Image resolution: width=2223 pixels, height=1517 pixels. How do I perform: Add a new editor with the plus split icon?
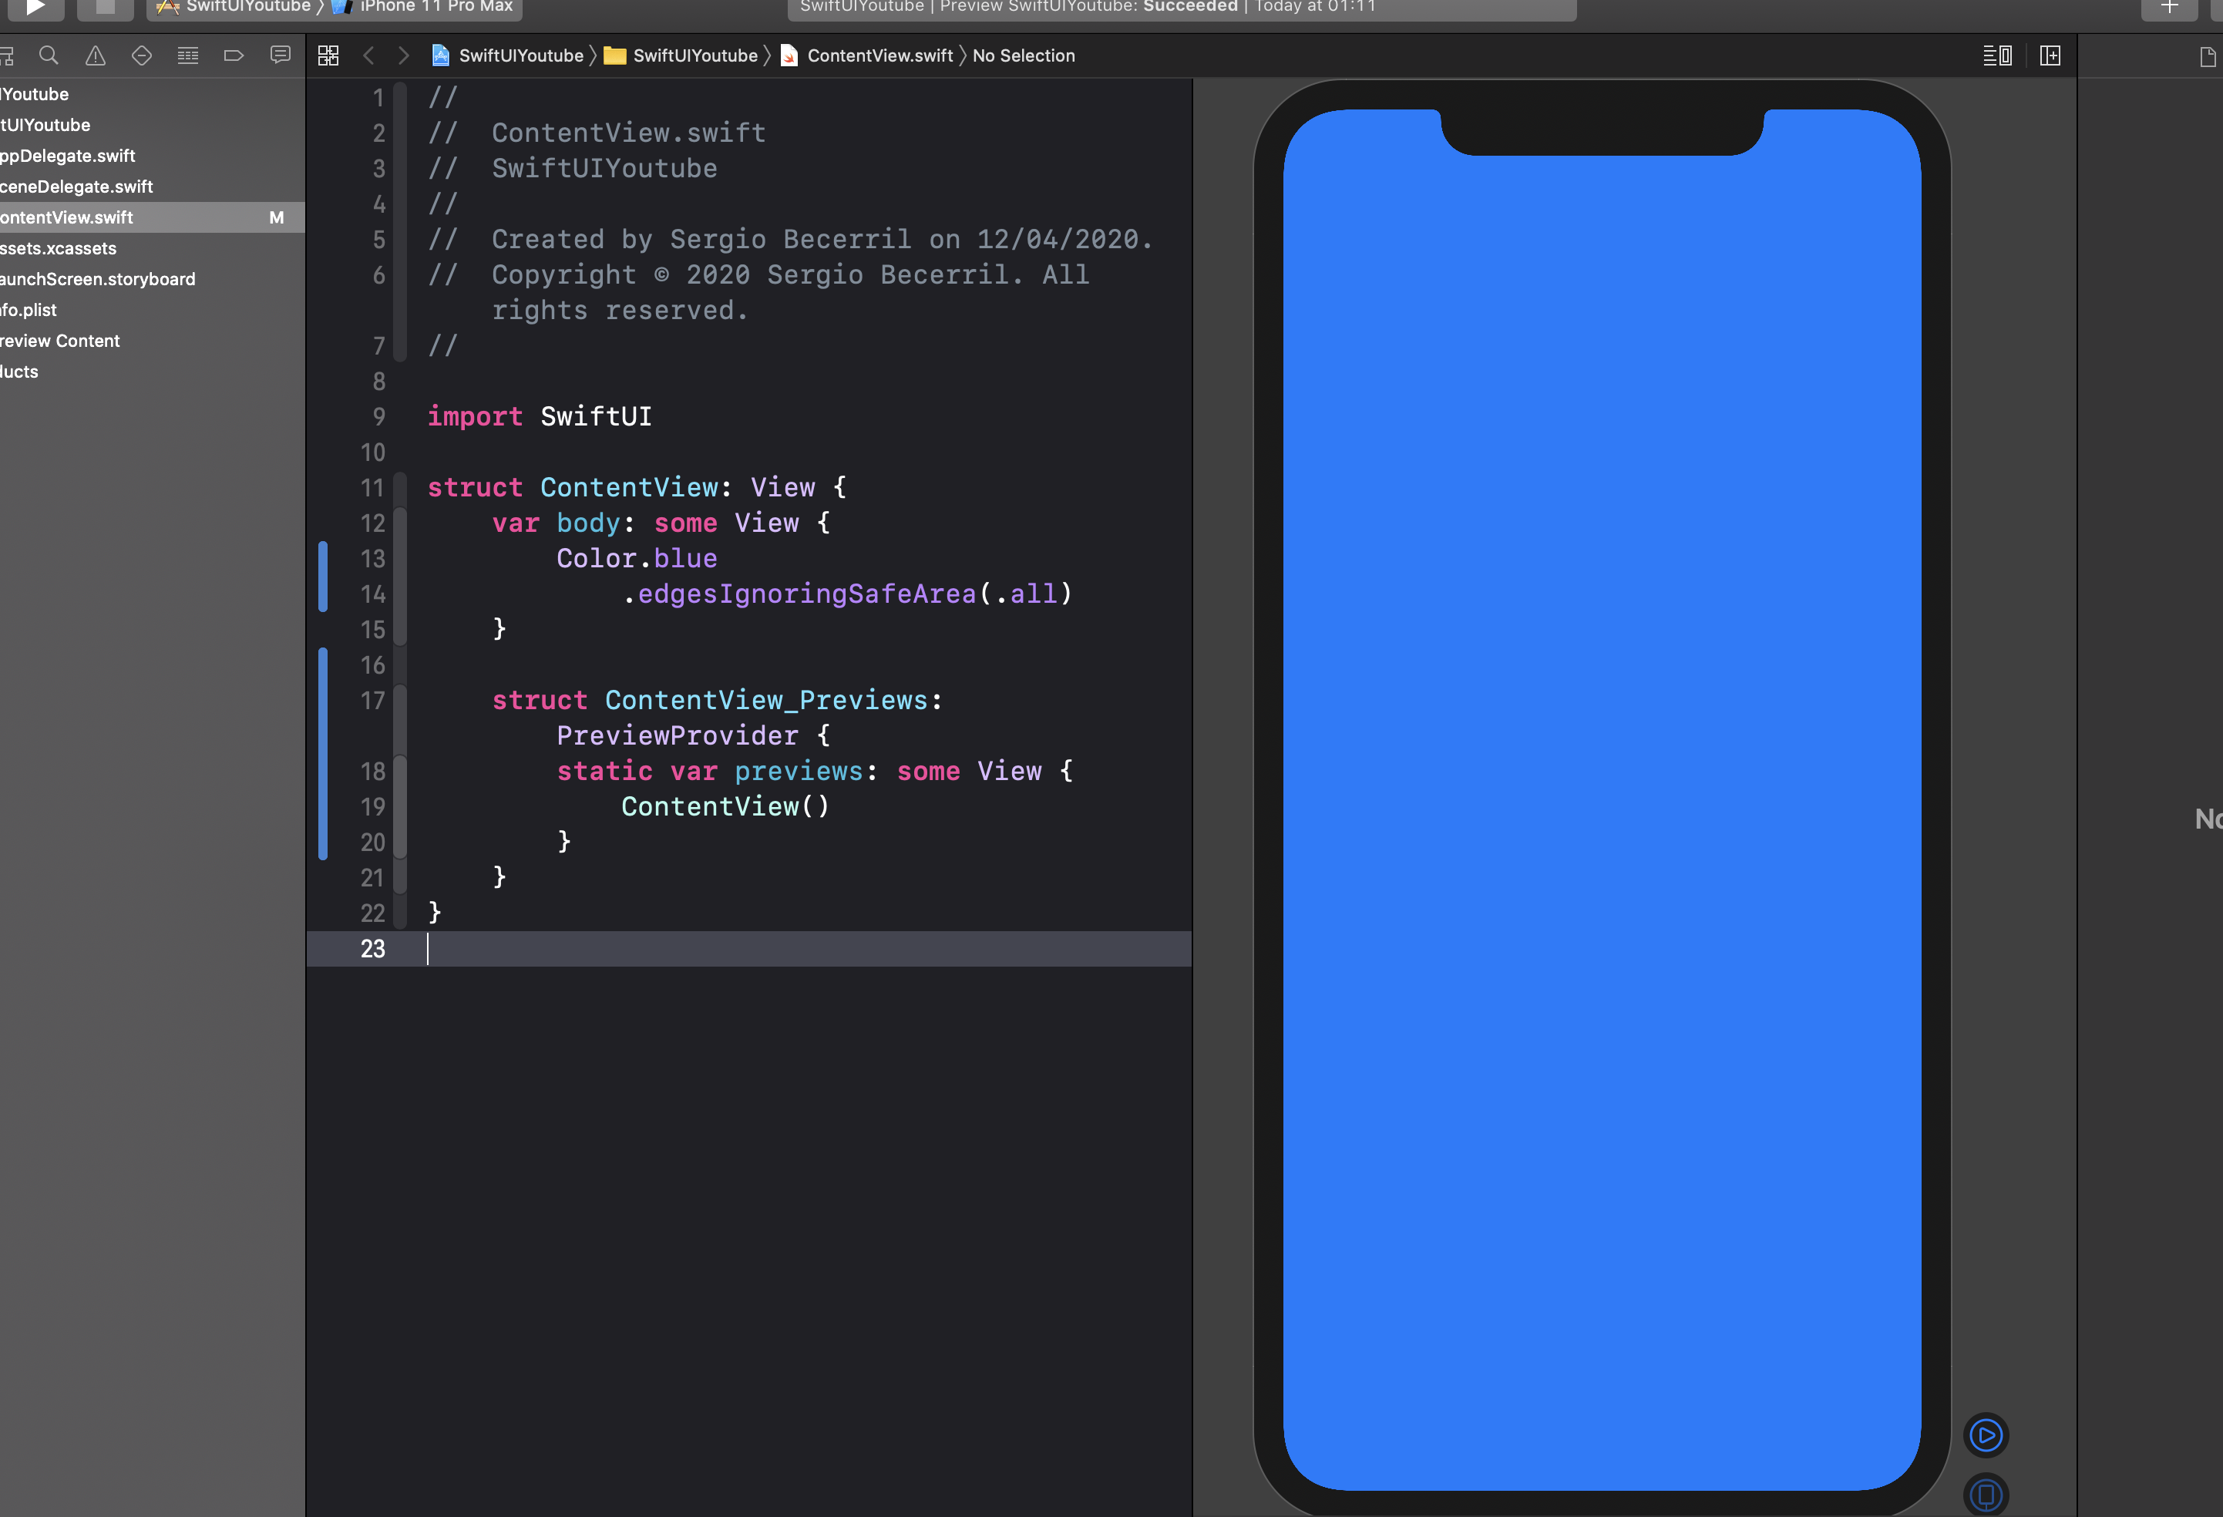click(2051, 55)
